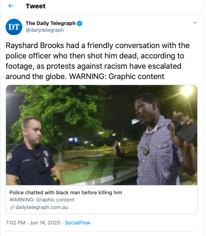Click the Tweet header title
Screen dimensions: 206x236
coord(35,6)
